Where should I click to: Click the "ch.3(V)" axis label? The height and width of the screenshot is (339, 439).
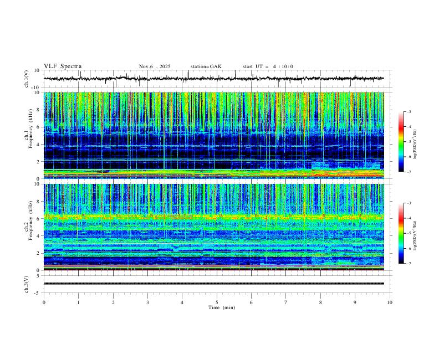[x=27, y=285]
